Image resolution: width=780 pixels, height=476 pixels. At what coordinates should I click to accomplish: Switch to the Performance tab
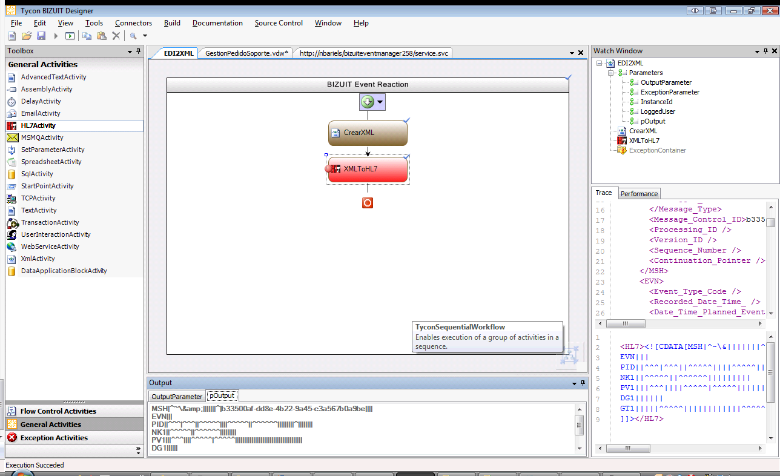pos(639,194)
